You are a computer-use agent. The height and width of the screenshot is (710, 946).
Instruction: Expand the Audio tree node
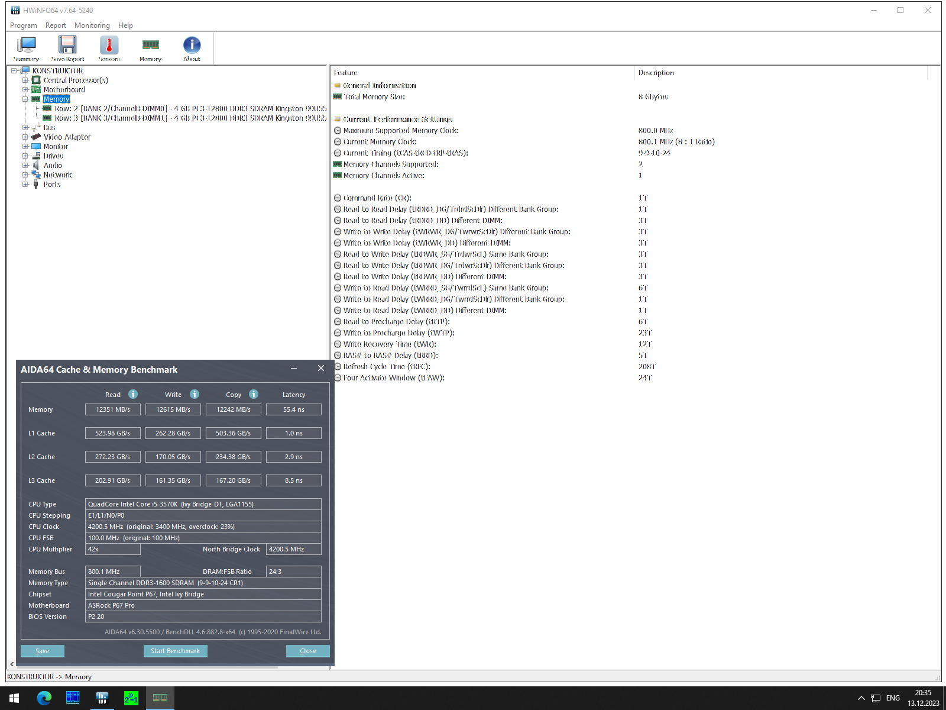tap(25, 166)
